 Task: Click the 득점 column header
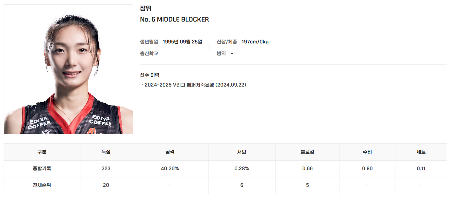[106, 152]
